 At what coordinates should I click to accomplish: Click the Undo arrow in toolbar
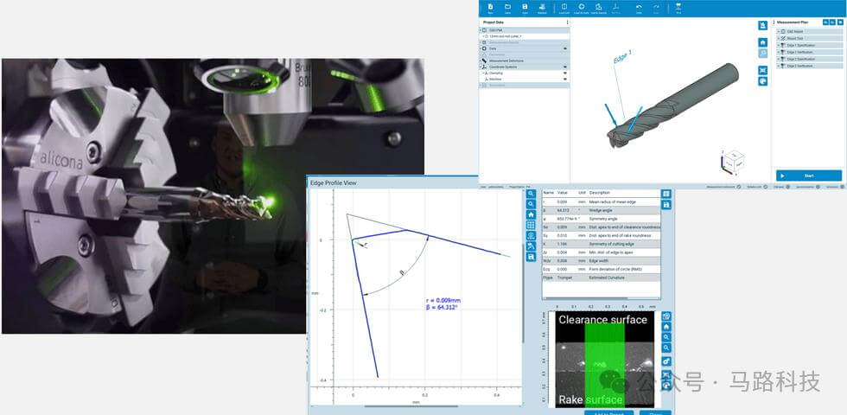(x=639, y=8)
